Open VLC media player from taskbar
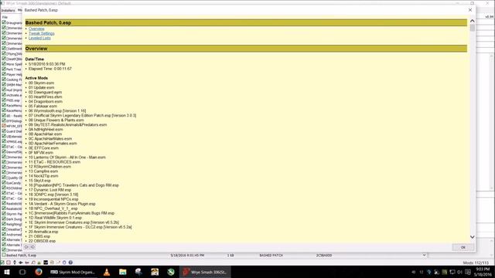The width and height of the screenshot is (495, 278). 107,272
